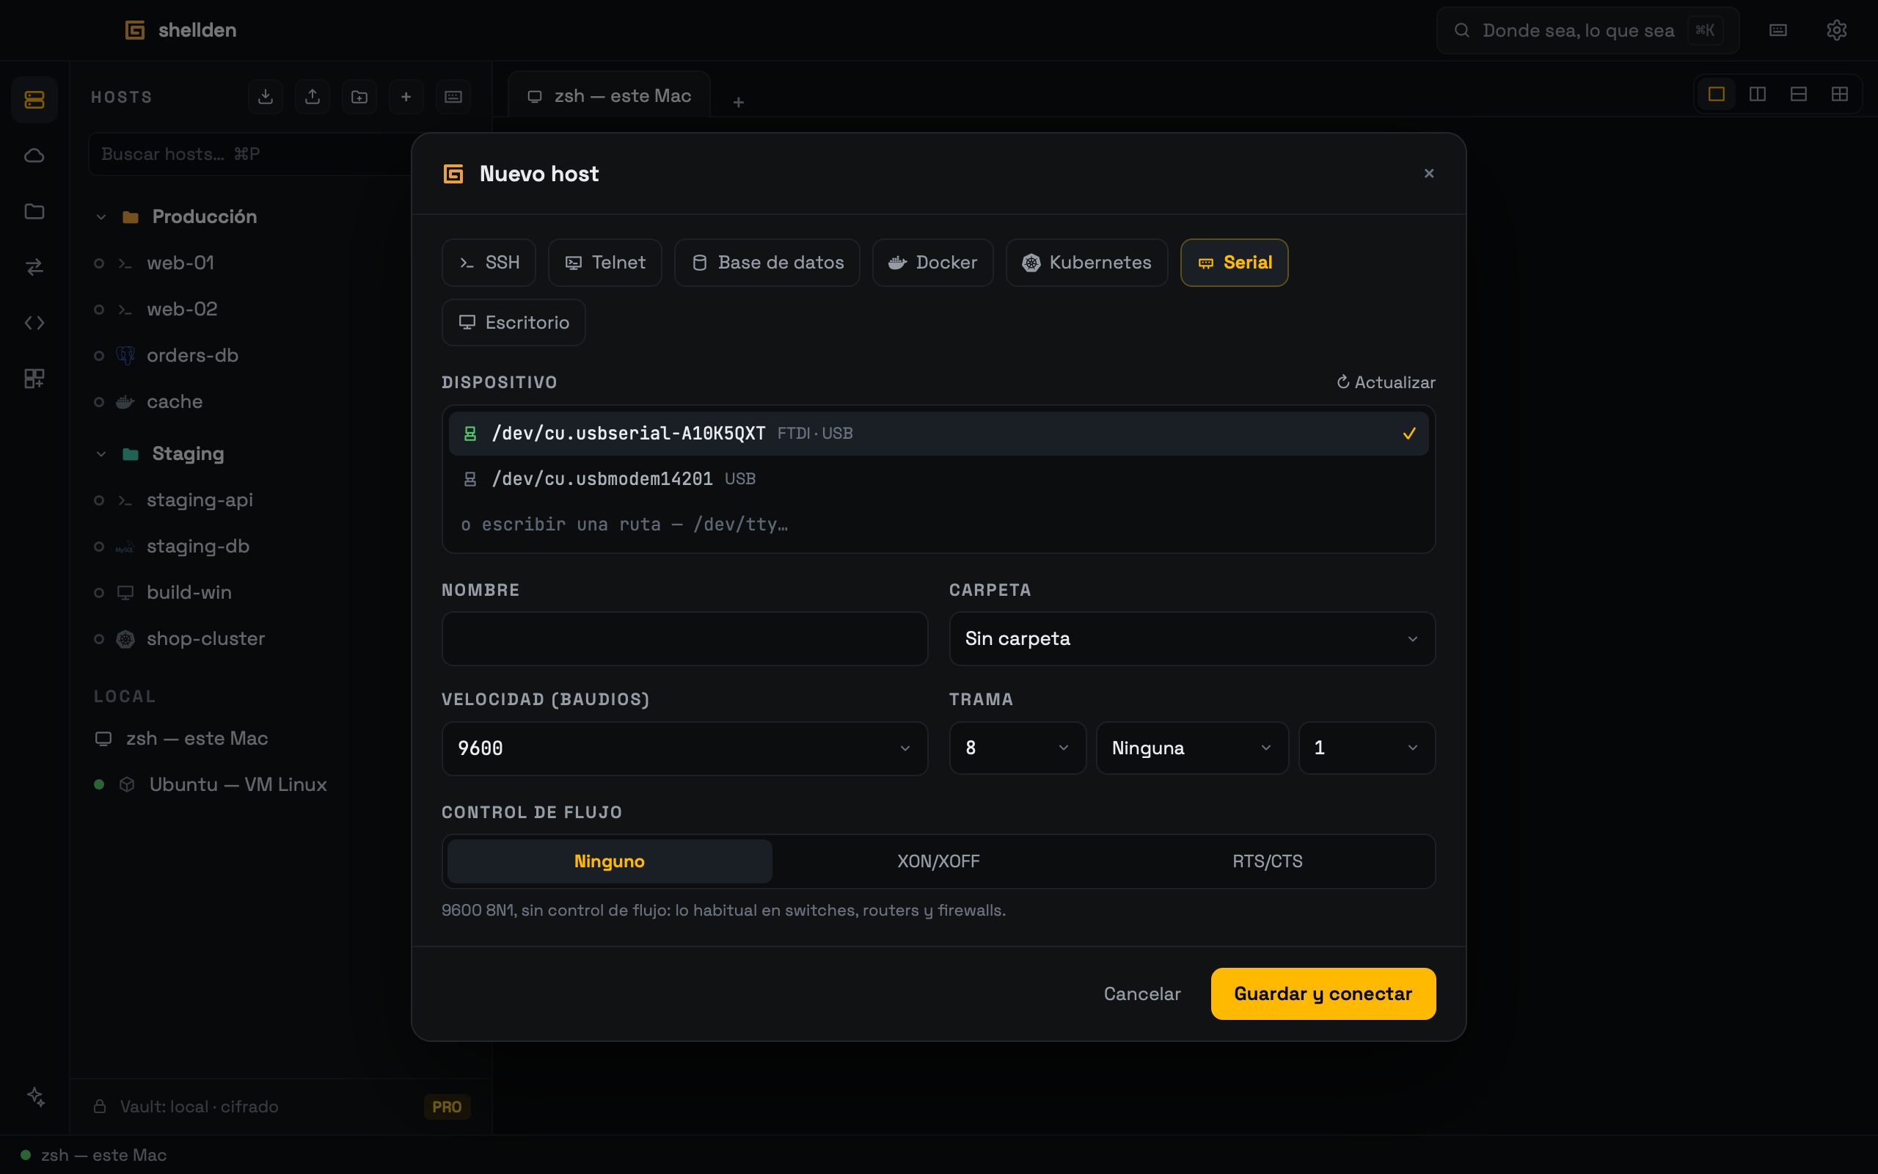The image size is (1878, 1174).
Task: Click the AI sparkle icon in sidebar
Action: click(36, 1096)
